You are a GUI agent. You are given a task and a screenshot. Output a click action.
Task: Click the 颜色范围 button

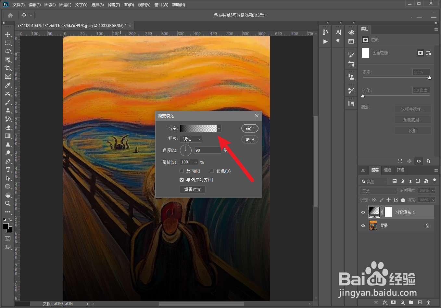pos(413,120)
